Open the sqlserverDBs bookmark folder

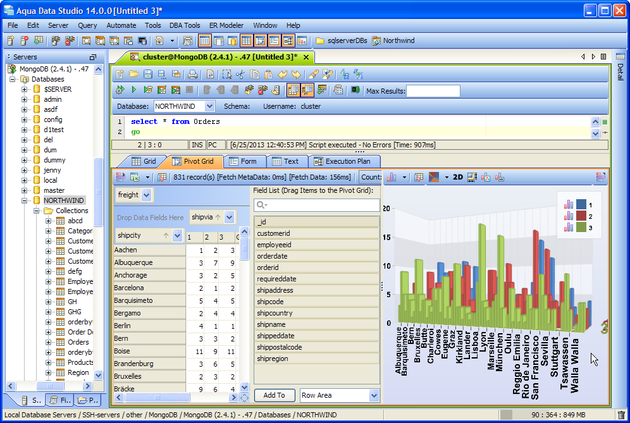click(342, 40)
